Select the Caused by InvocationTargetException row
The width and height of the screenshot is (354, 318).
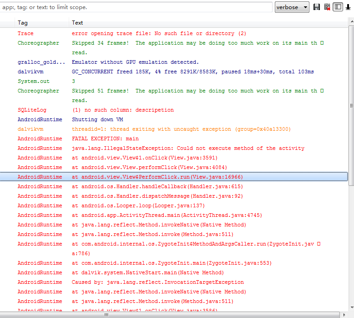[x=174, y=282]
